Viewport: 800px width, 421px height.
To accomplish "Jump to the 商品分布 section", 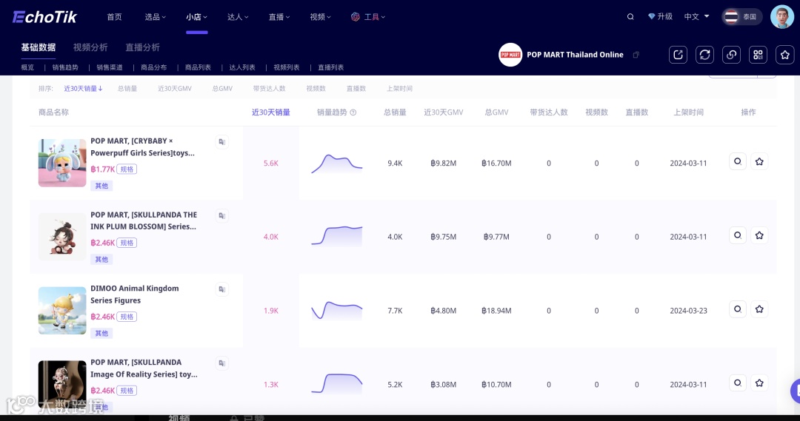I will (x=153, y=67).
